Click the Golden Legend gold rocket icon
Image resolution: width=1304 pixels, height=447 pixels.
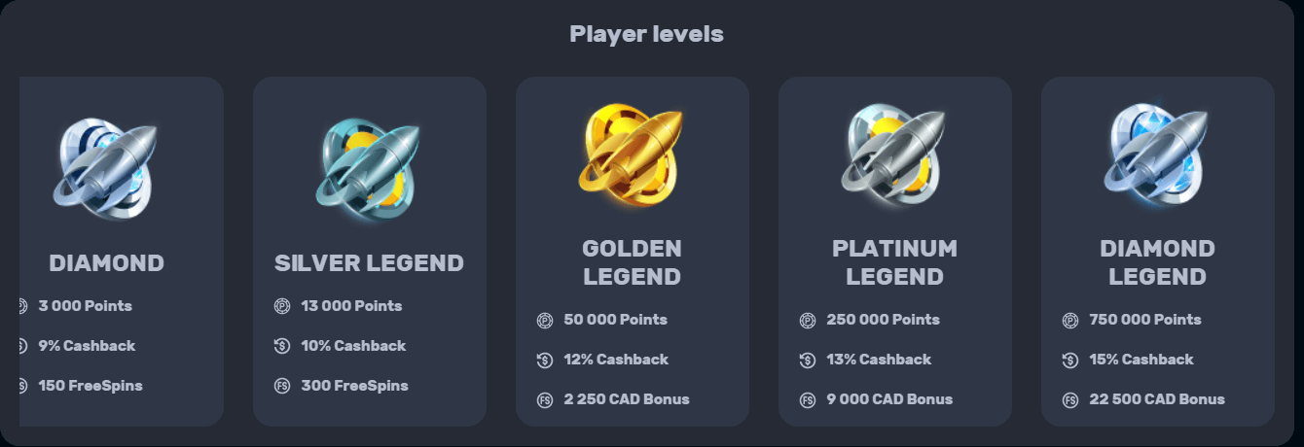632,155
